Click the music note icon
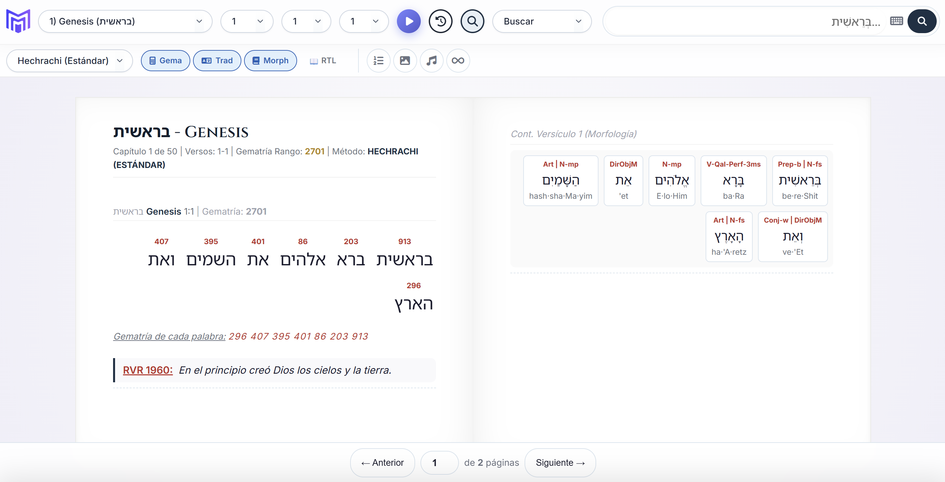 (x=431, y=61)
